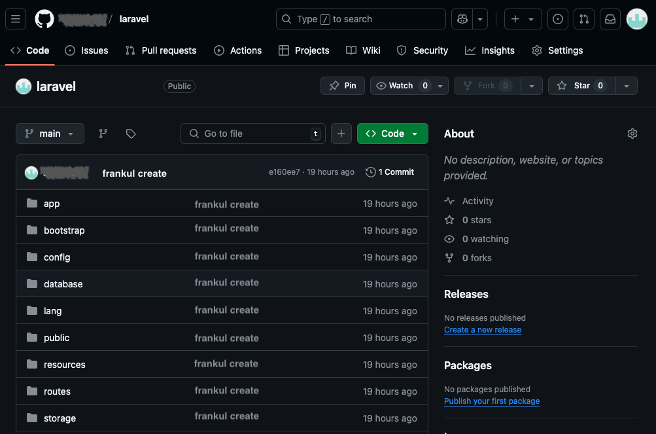
Task: Open the frankul create latest commit
Action: coord(134,173)
